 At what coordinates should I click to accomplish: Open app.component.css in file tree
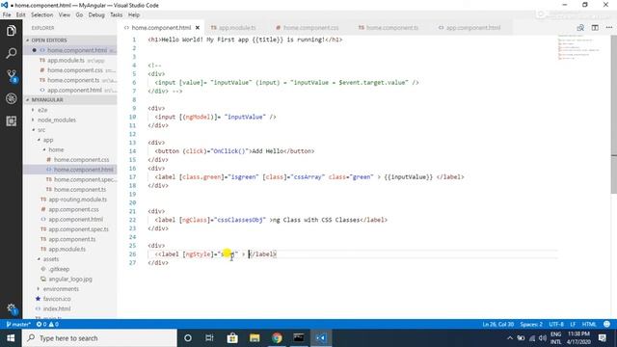pyautogui.click(x=69, y=209)
